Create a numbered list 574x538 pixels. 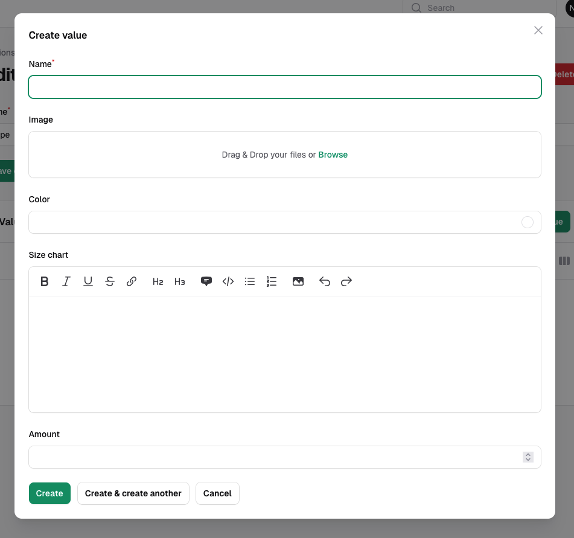pyautogui.click(x=272, y=281)
